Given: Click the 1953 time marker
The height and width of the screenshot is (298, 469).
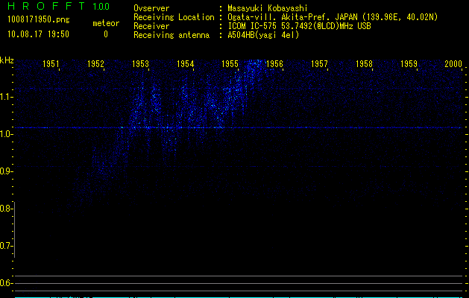Looking at the screenshot, I should tap(140, 63).
